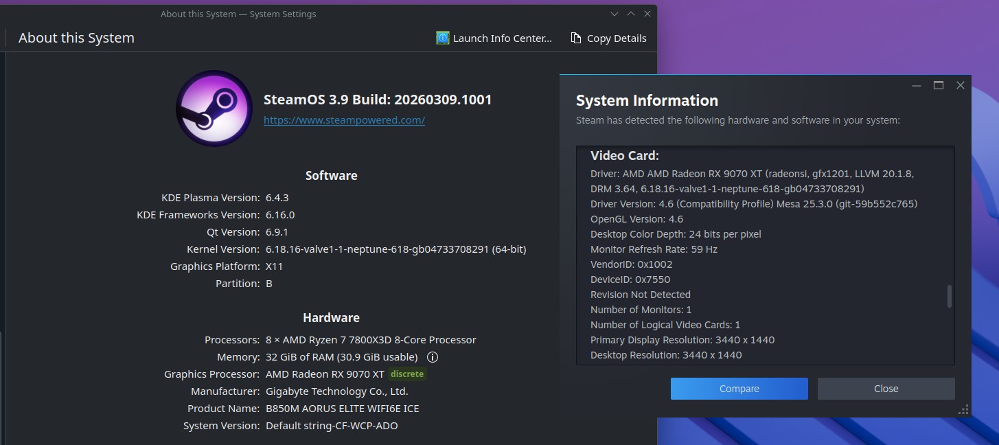Click the Kernel Version value text
Screen dimensions: 999x445
tap(395, 249)
